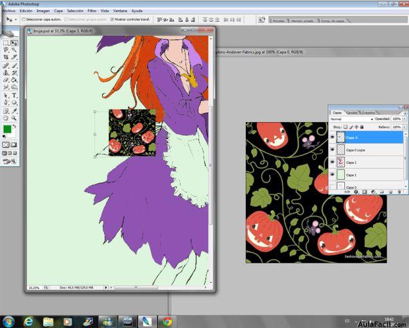Select the Dodge tool
This screenshot has width=409, height=328.
pyautogui.click(x=14, y=87)
